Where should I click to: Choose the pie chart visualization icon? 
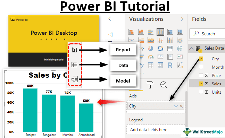pos(151,49)
